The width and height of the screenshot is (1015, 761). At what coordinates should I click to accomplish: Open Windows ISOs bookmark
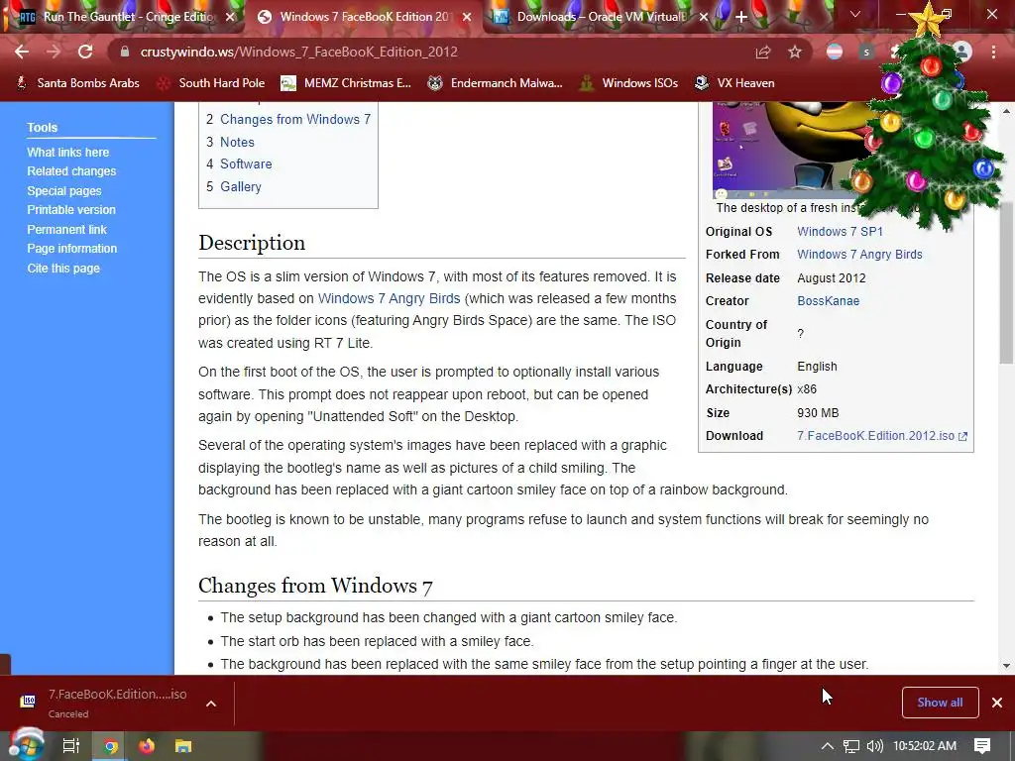tap(628, 83)
